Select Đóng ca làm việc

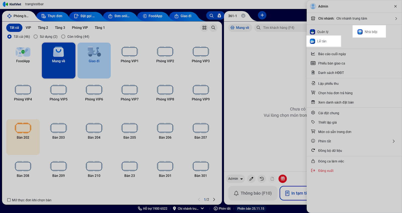coord(354,161)
